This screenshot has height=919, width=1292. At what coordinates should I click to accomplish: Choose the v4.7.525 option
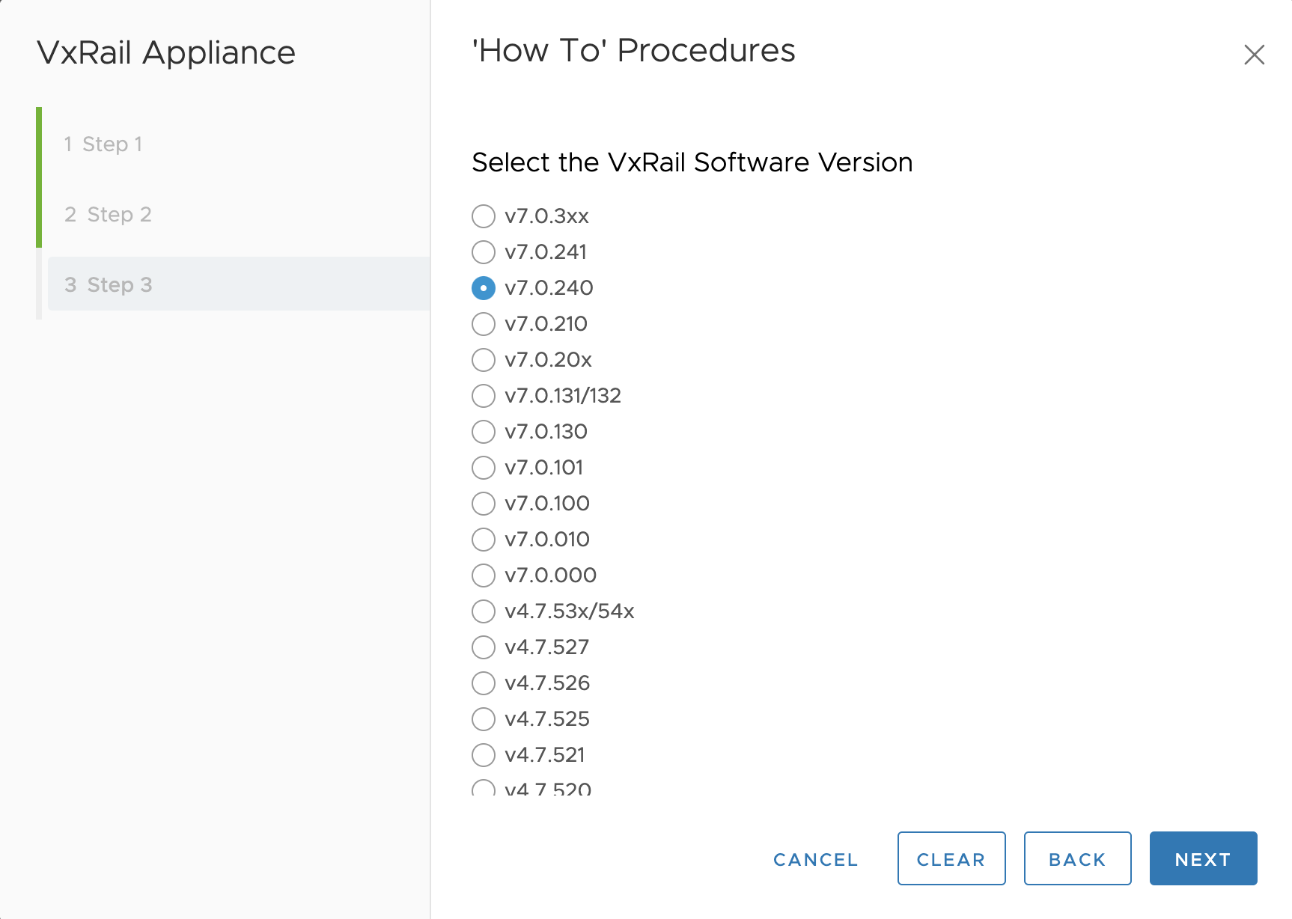click(484, 719)
